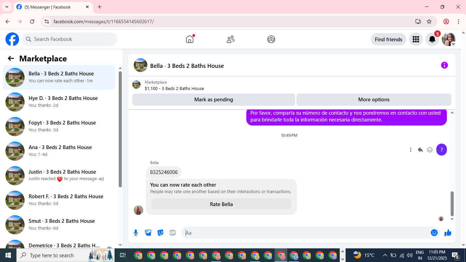
Task: Open more actions for the '?' message
Action: coord(411,150)
